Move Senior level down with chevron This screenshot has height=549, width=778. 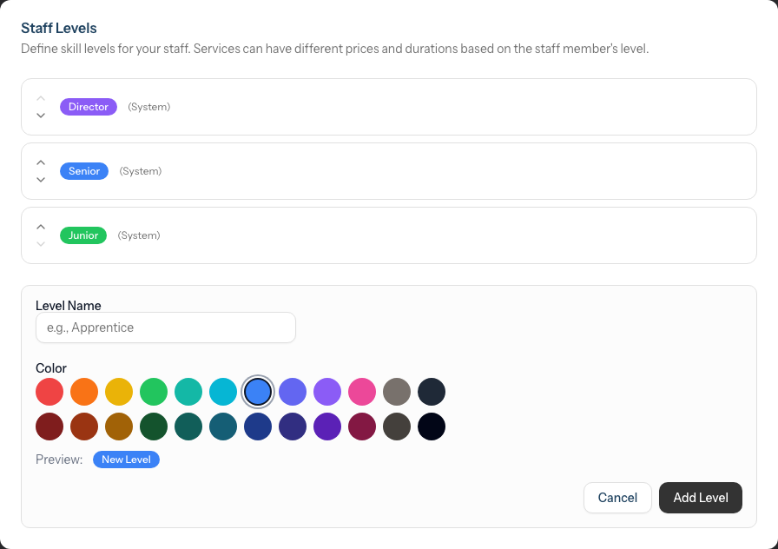pos(41,180)
